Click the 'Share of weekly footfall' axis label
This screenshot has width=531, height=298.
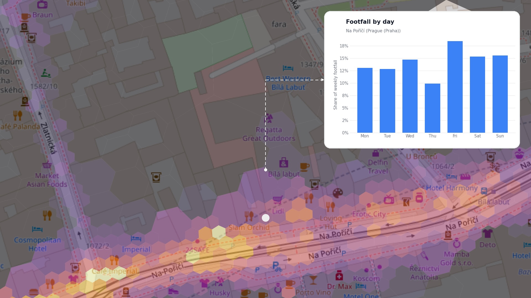click(x=335, y=85)
